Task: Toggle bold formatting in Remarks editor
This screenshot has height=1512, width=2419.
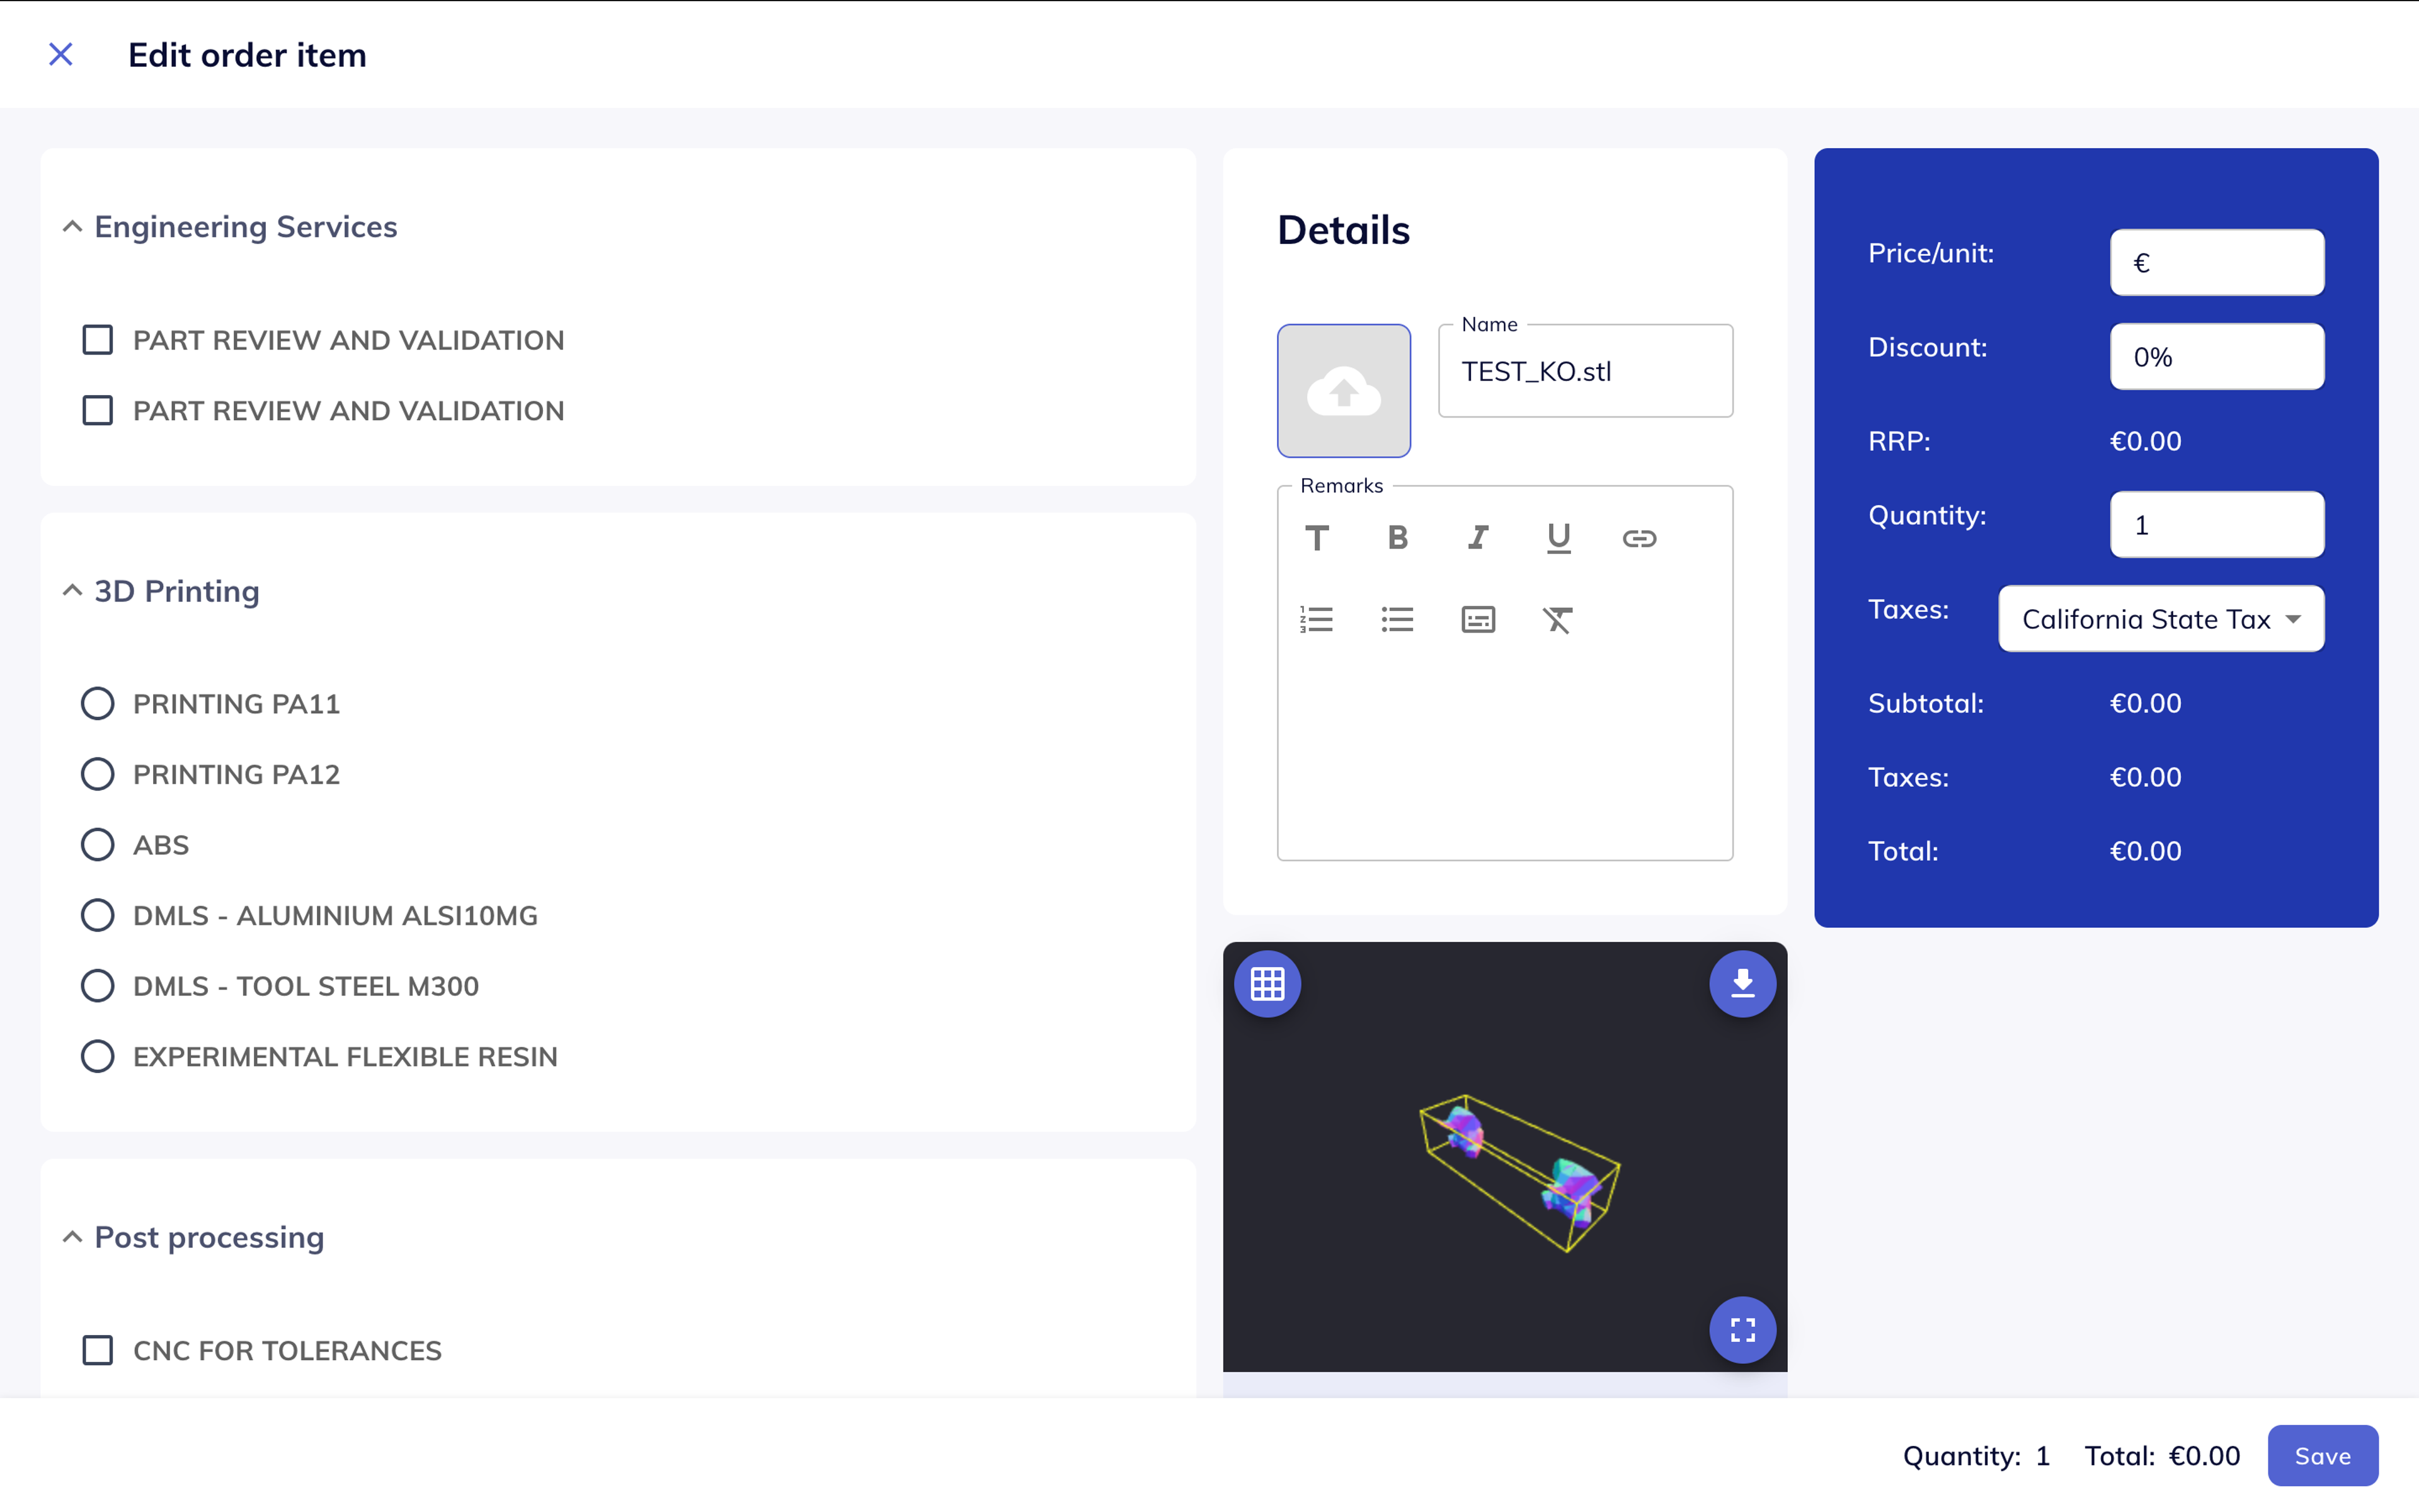Action: pos(1397,538)
